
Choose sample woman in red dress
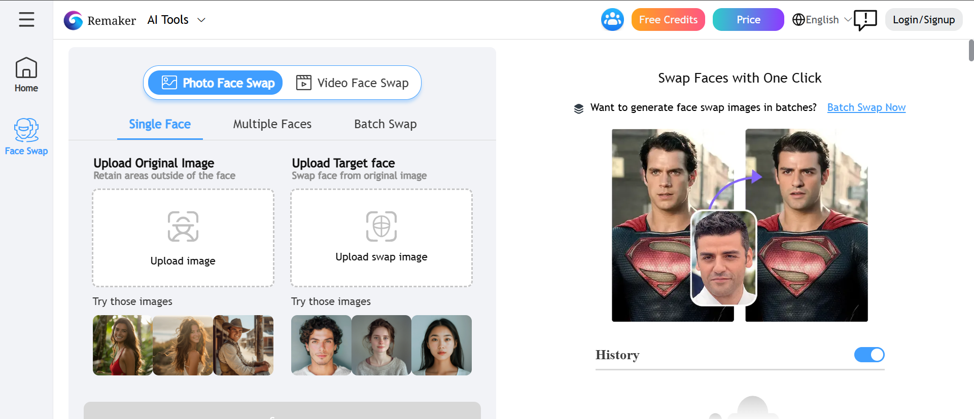coord(123,345)
